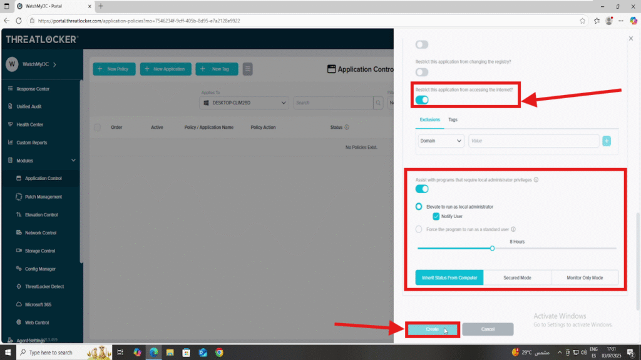Open Microsoft 365 cloud icon
641x360 pixels.
click(x=19, y=304)
